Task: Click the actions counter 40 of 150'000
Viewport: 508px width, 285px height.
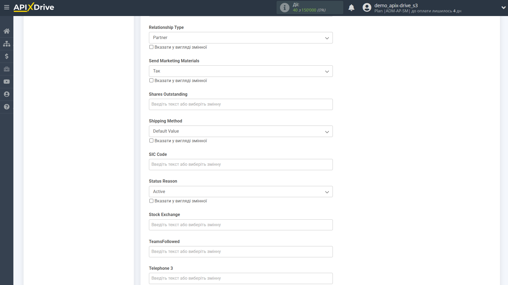Action: [309, 10]
